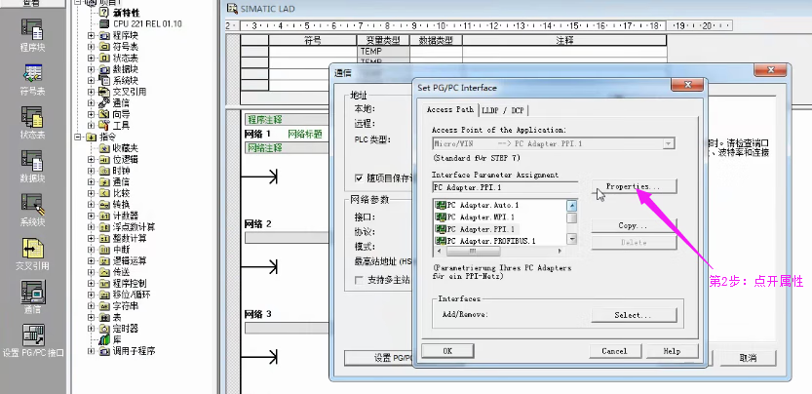The width and height of the screenshot is (812, 394).
Task: Click the Select... button under Interfaces
Action: tap(633, 315)
